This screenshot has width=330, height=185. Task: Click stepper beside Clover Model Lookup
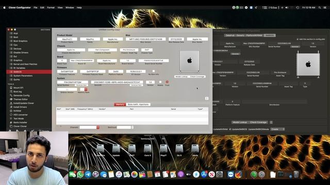pyautogui.click(x=207, y=98)
